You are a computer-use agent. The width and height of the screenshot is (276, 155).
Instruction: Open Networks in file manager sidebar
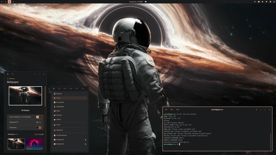click(x=70, y=130)
